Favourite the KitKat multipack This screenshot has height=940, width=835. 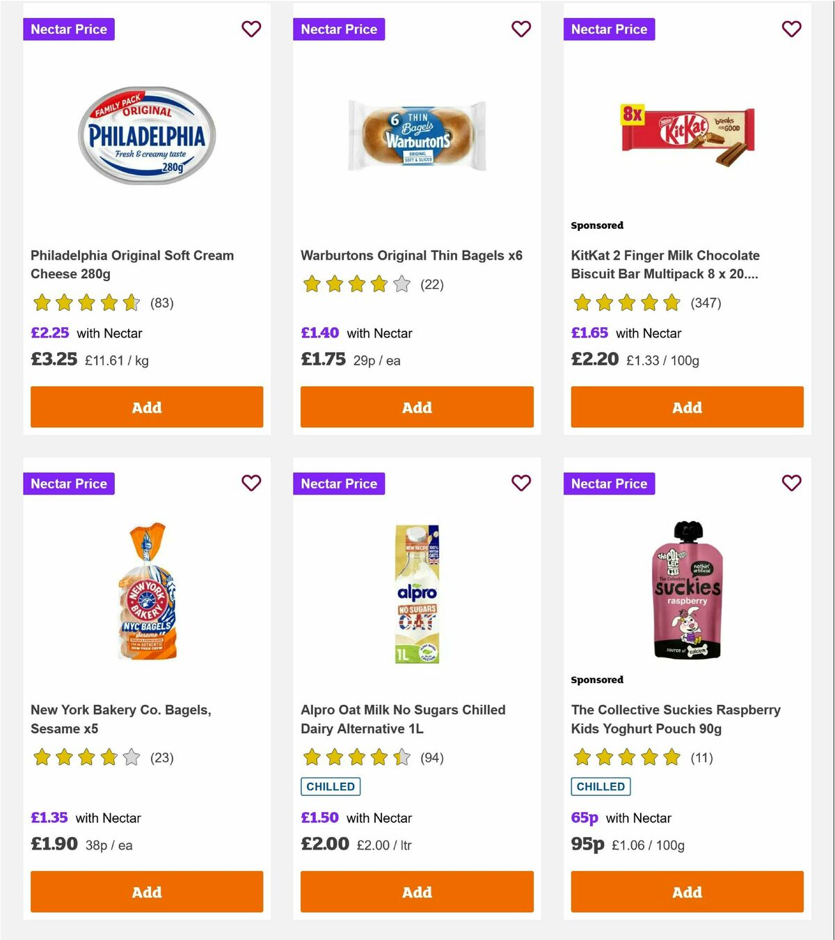pos(791,29)
